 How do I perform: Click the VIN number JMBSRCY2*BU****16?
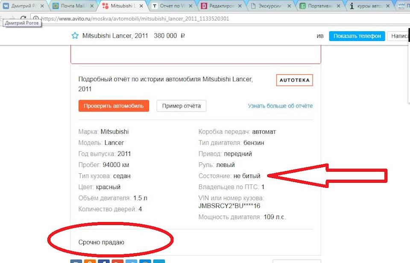(229, 206)
